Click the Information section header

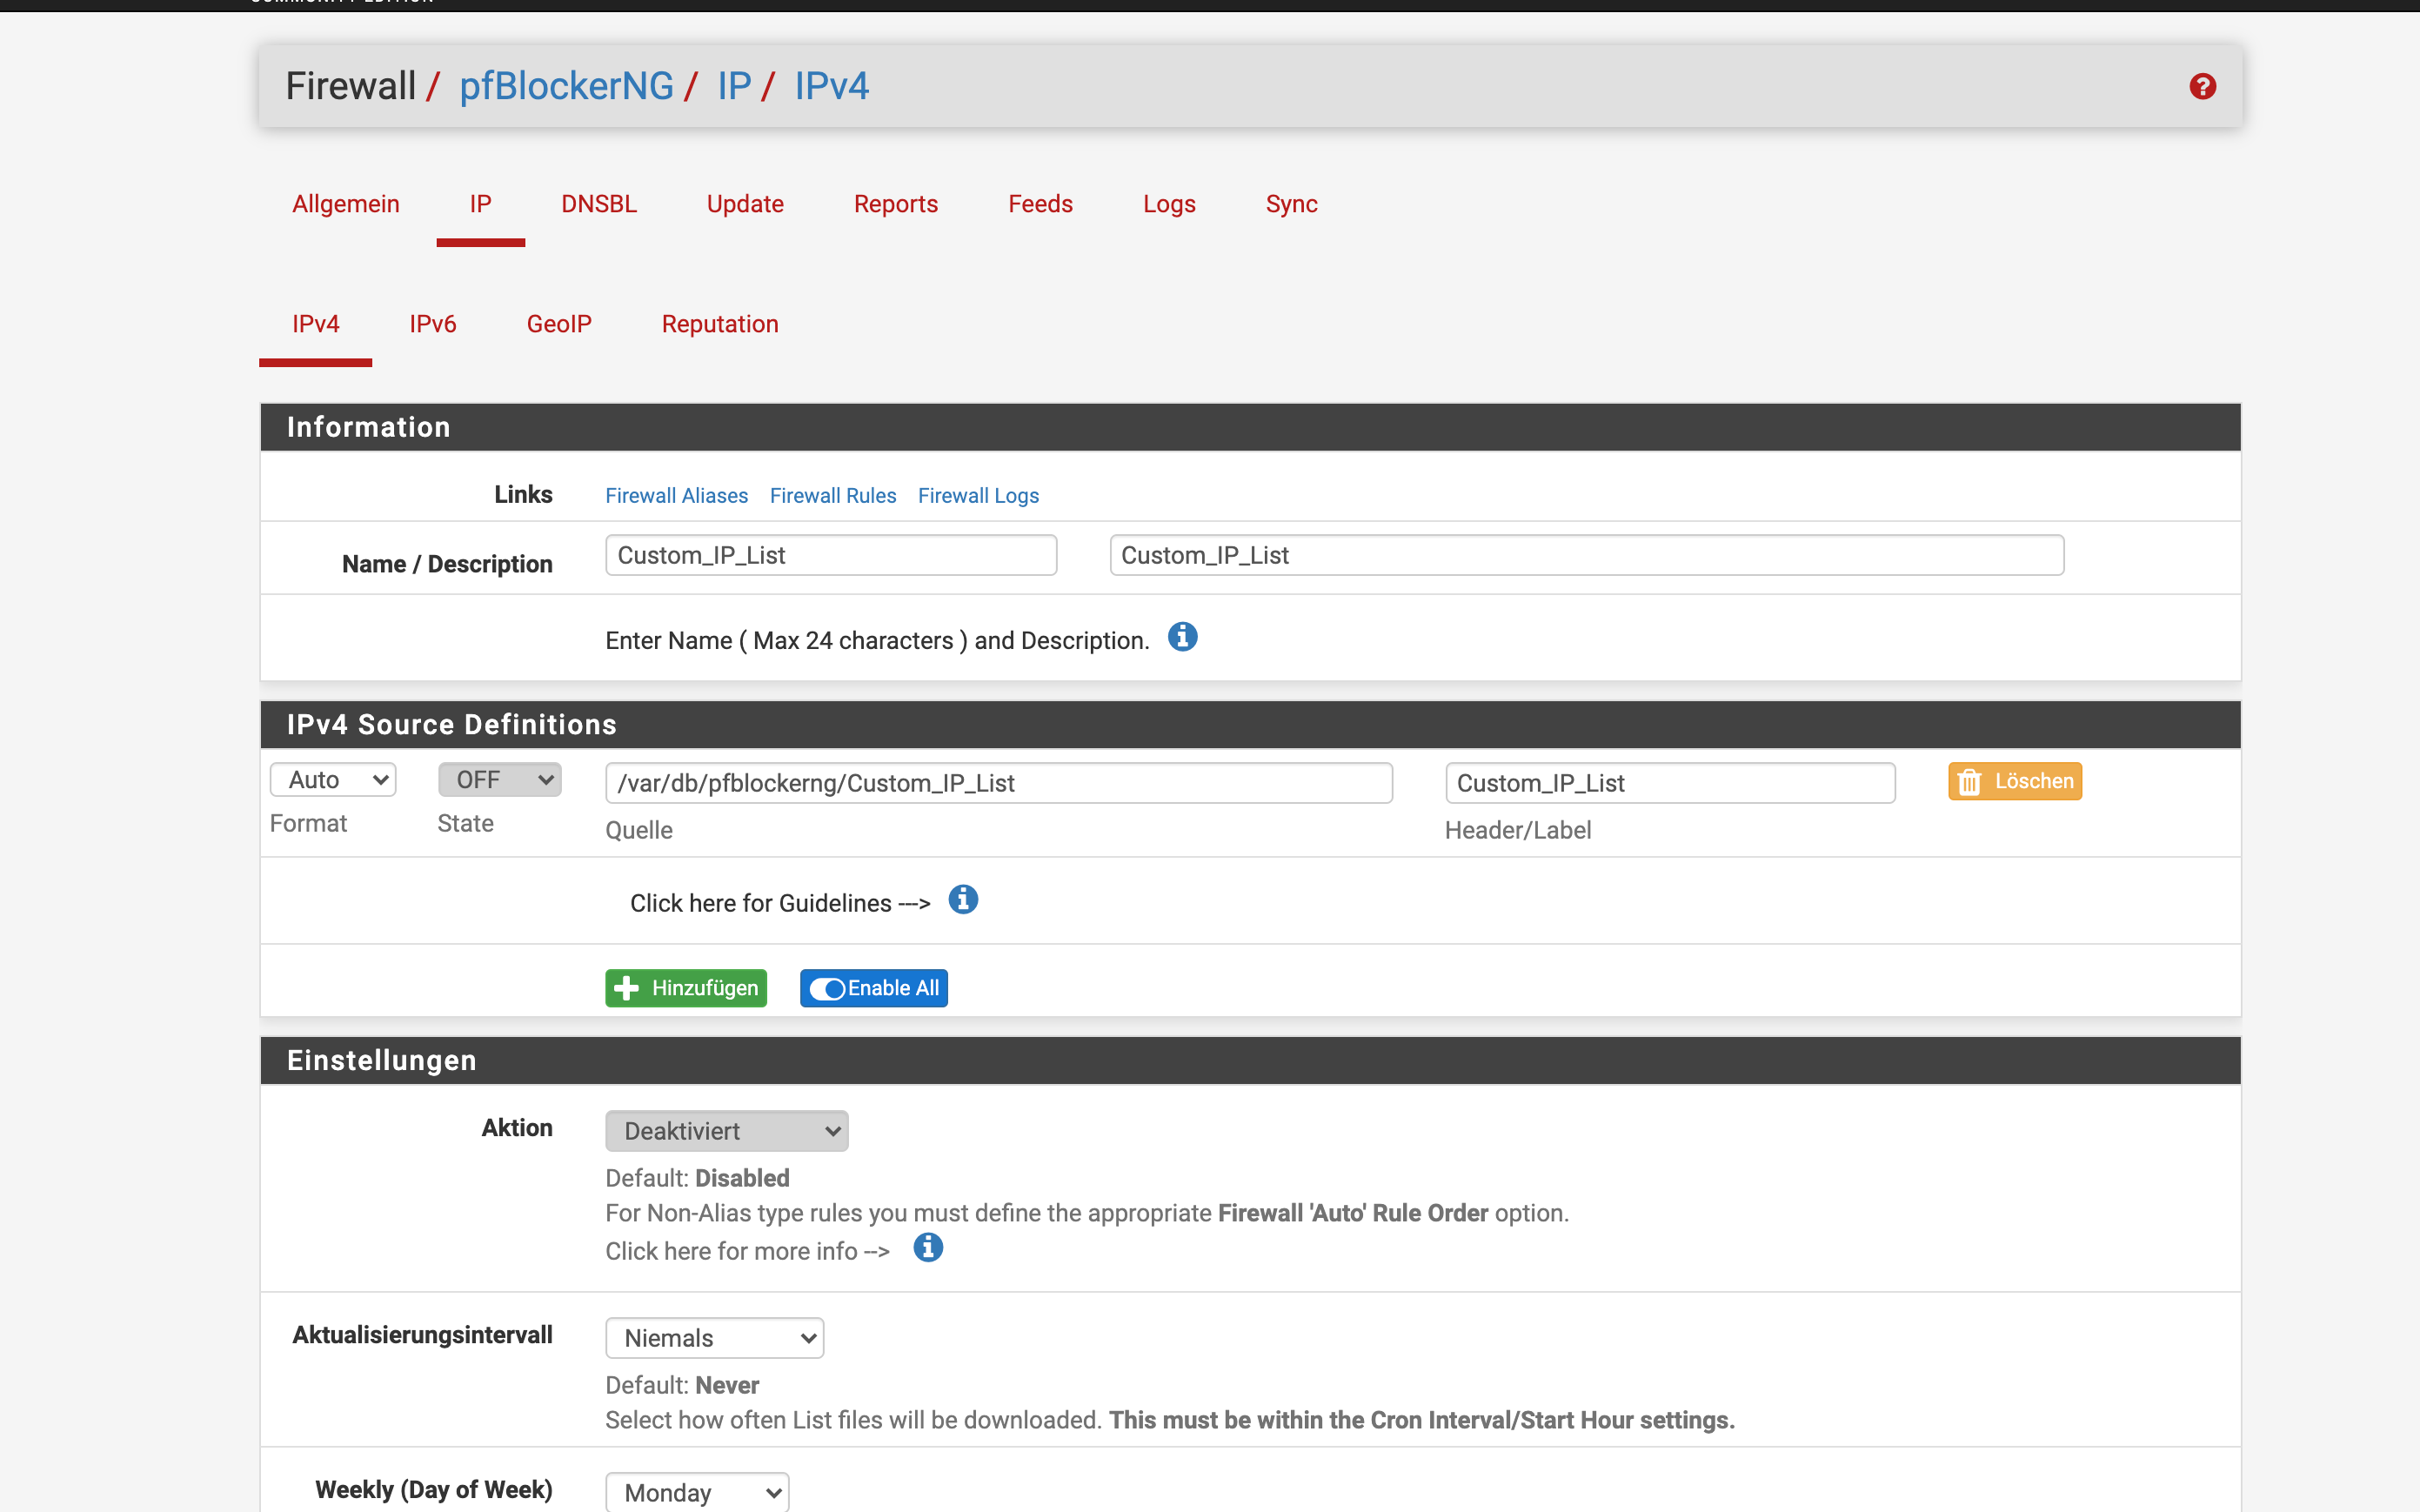1251,427
